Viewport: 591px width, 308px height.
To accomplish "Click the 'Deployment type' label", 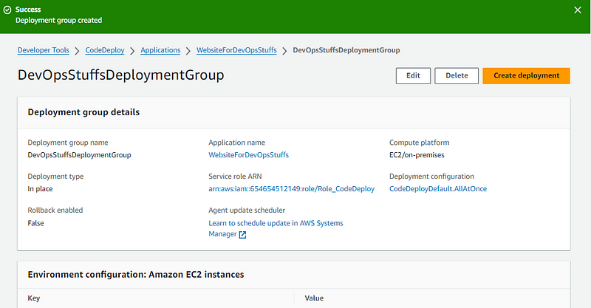I will [56, 177].
